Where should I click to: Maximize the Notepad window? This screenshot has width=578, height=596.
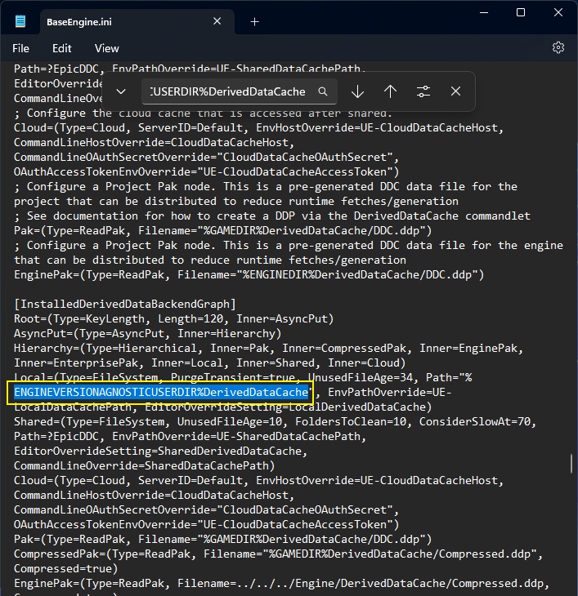521,12
